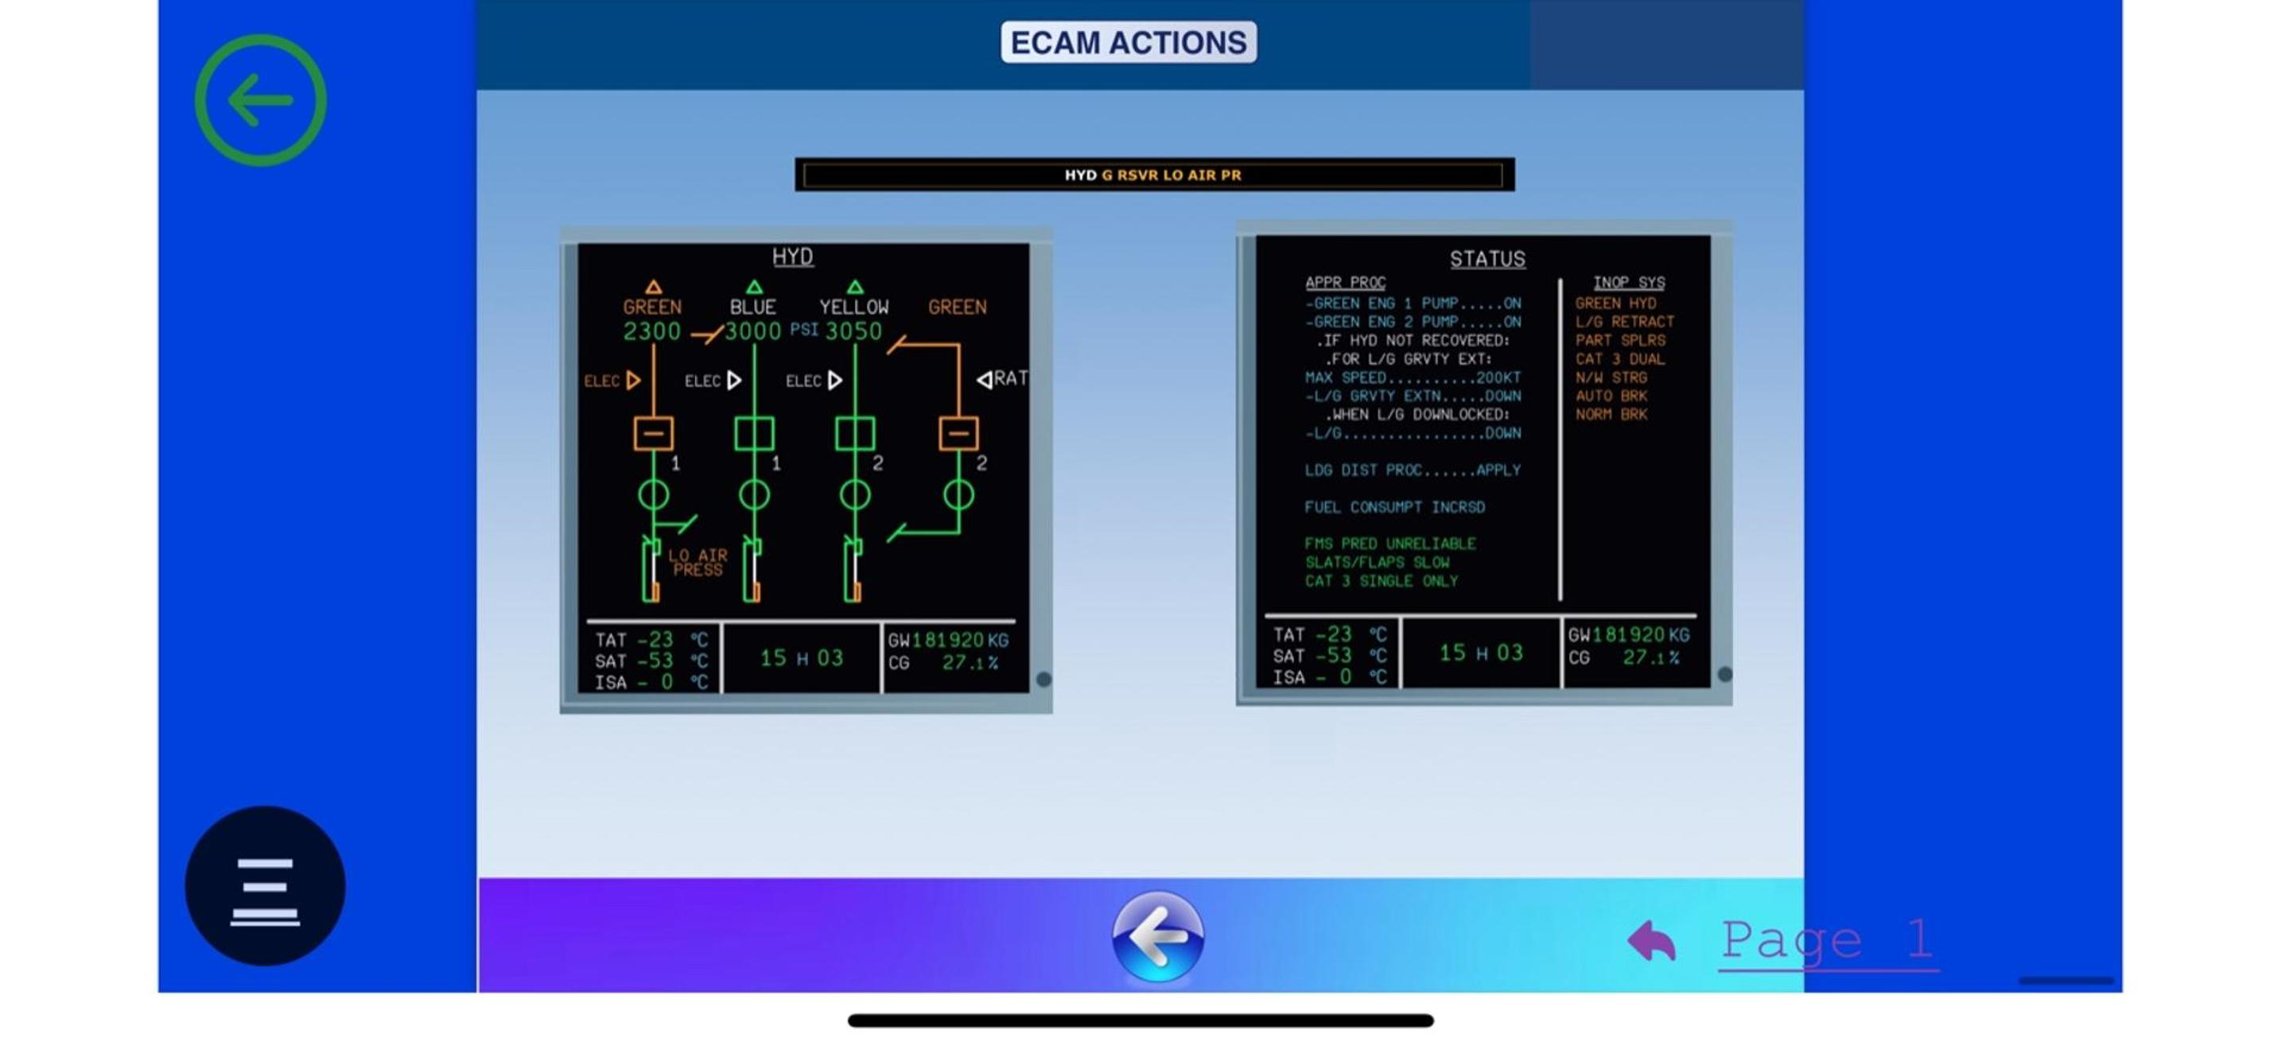Click the LO AIR PRESS reservoir warning
2281x1049 pixels.
pyautogui.click(x=697, y=563)
